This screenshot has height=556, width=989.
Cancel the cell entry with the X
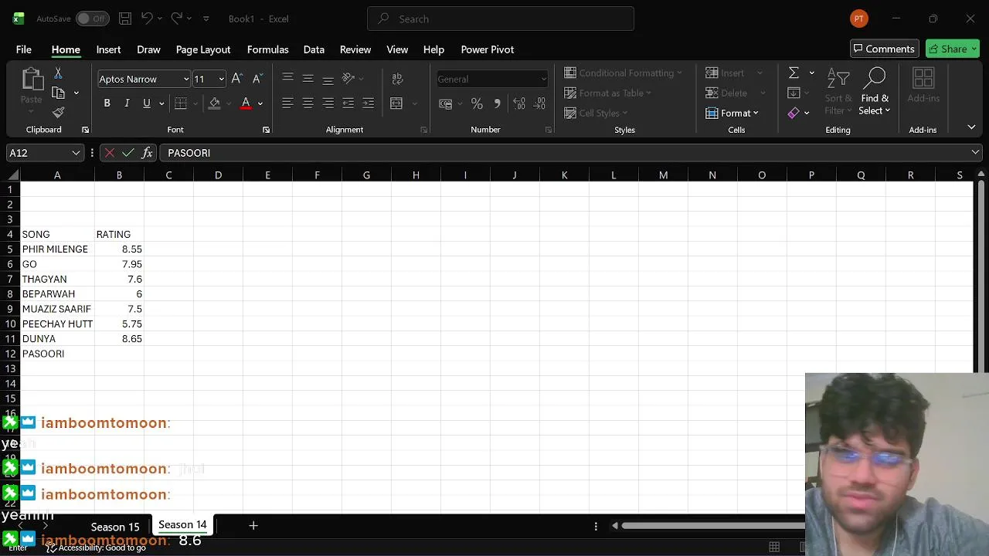coord(110,153)
